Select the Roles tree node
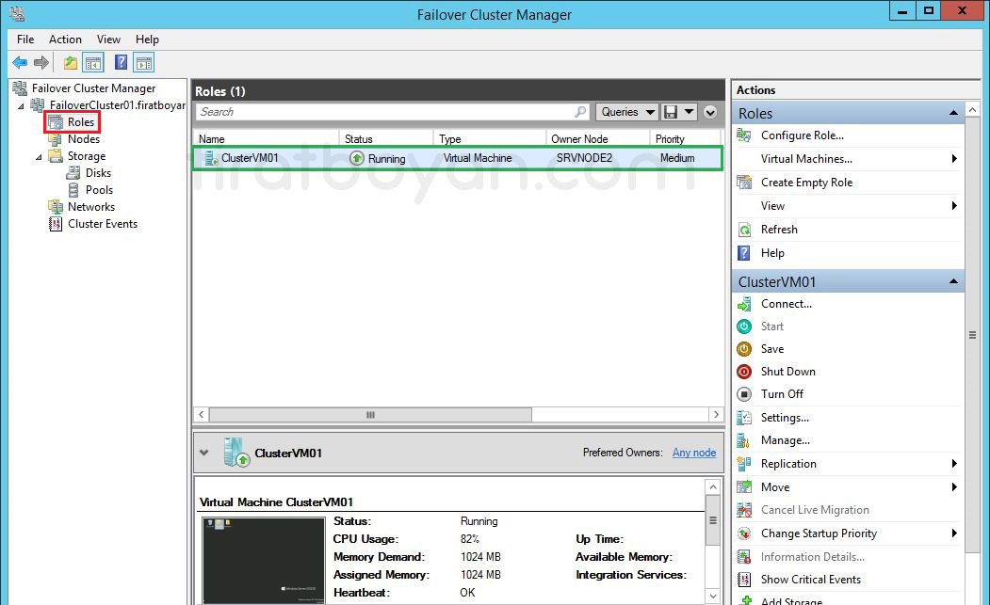Image resolution: width=990 pixels, height=605 pixels. (x=81, y=121)
